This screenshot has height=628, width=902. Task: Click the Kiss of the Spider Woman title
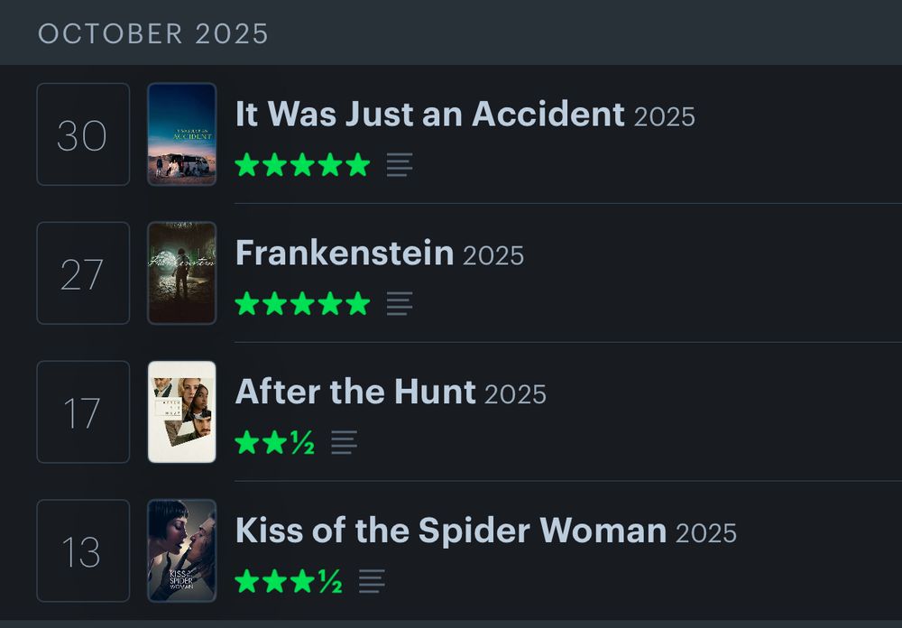coord(451,531)
